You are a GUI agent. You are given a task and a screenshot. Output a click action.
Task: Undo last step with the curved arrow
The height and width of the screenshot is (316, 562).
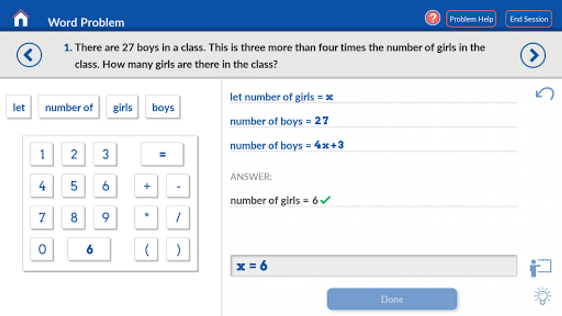(544, 94)
